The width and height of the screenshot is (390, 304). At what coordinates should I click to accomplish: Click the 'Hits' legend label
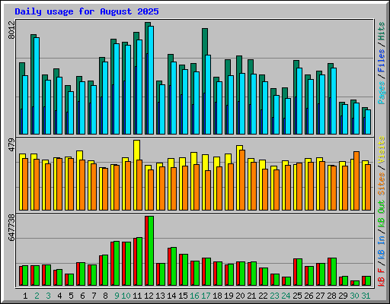pyautogui.click(x=381, y=31)
